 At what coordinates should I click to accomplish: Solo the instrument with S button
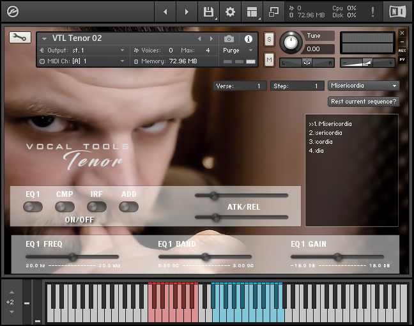tap(269, 39)
